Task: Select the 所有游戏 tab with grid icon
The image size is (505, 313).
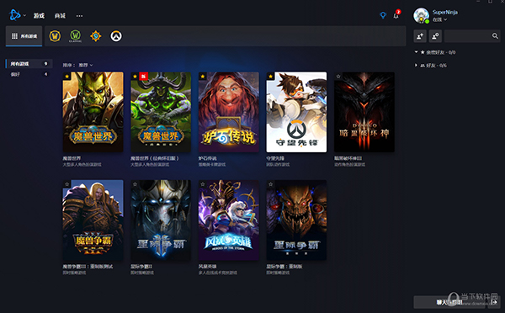Action: (24, 36)
